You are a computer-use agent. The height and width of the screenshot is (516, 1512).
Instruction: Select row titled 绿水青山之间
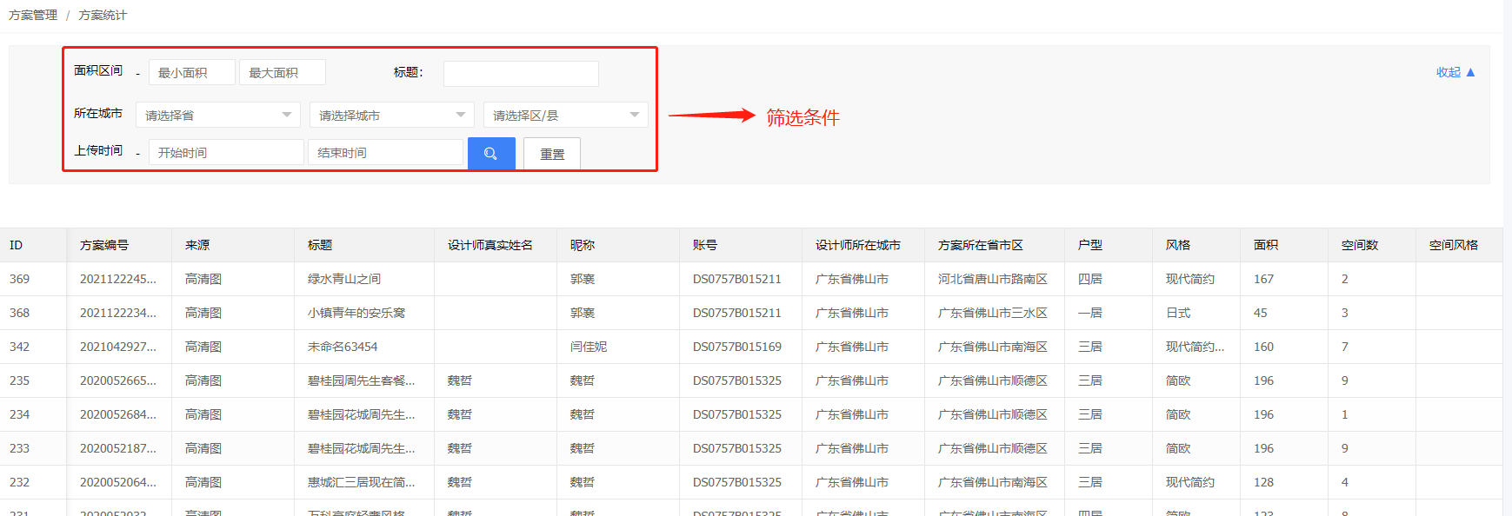(x=344, y=279)
